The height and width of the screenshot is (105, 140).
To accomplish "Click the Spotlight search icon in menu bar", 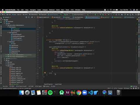I will point(131,10).
